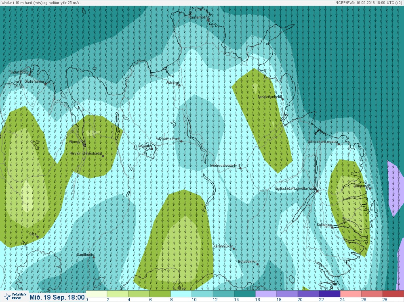Click the NCEP/FV3 model run timestamp
The image size is (404, 302).
click(x=369, y=2)
